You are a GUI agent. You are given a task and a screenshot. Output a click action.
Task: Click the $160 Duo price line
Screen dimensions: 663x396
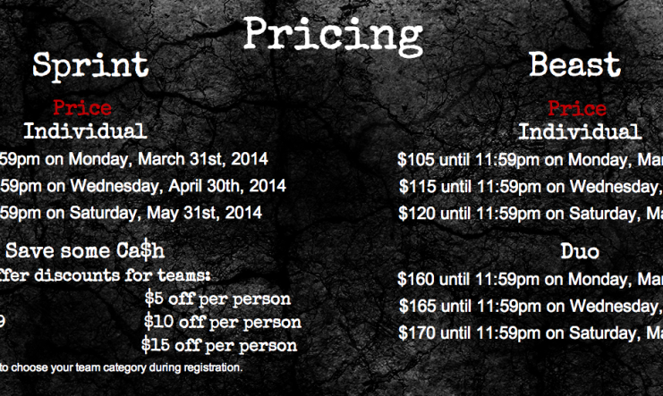pos(531,280)
